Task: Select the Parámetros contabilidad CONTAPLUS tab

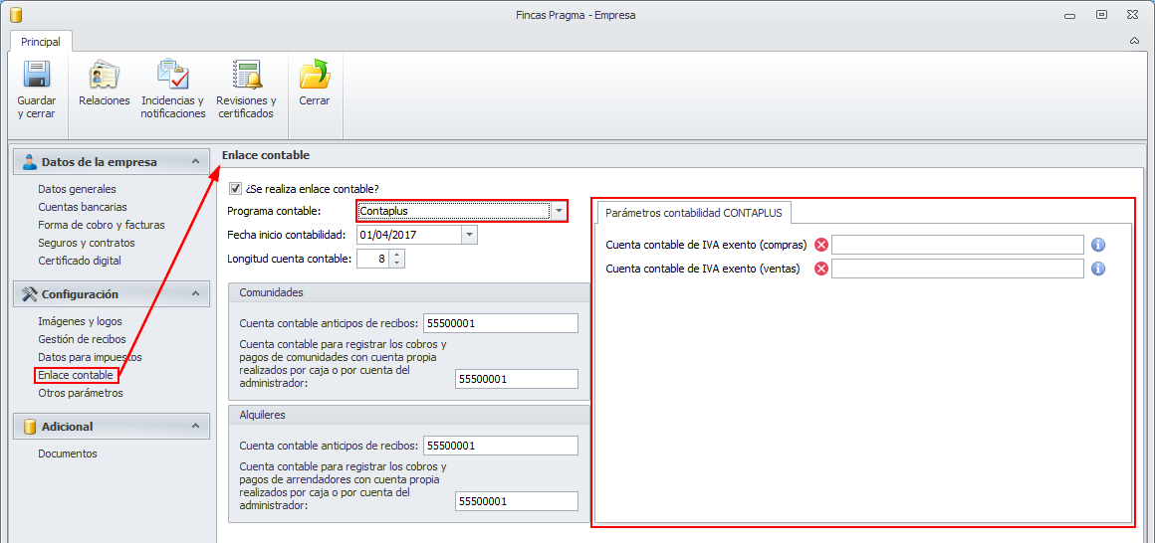Action: pyautogui.click(x=693, y=214)
